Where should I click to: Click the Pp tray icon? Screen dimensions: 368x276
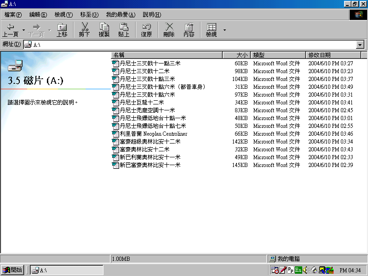point(290,270)
